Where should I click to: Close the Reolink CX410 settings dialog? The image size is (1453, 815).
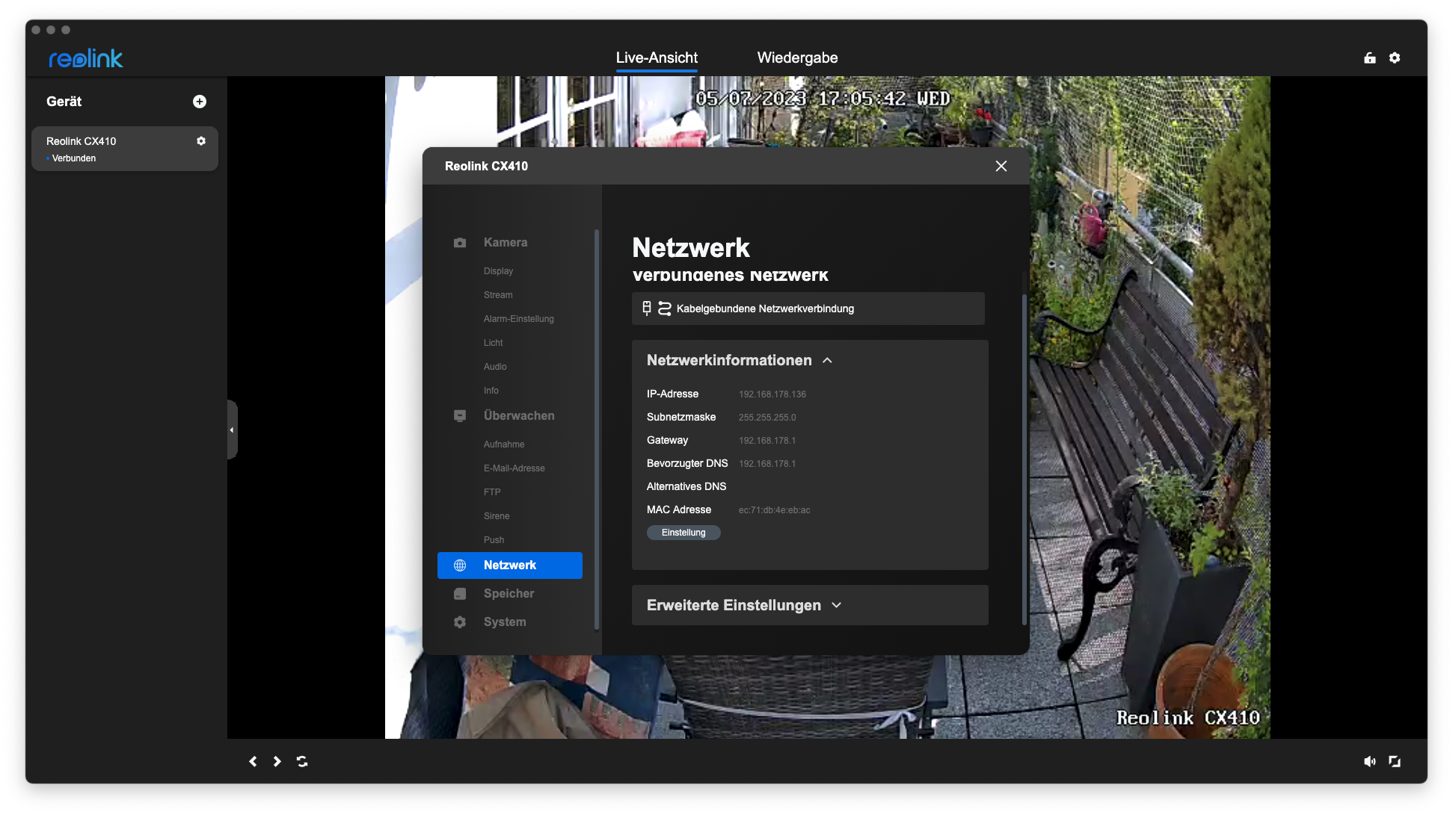pyautogui.click(x=1001, y=167)
